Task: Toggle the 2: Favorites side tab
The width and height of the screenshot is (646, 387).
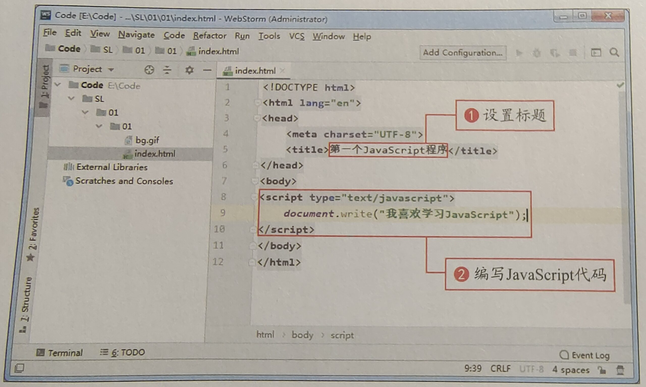Action: click(x=33, y=234)
